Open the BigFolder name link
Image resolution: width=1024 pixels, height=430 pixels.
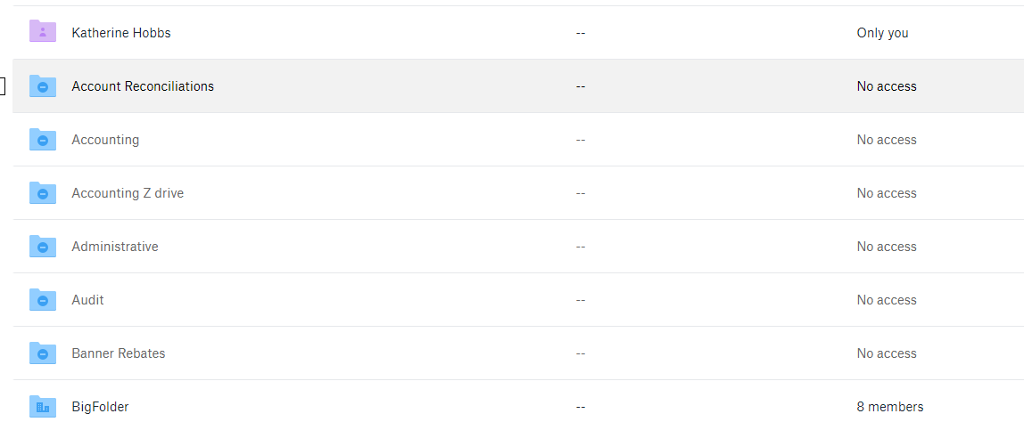(x=100, y=407)
